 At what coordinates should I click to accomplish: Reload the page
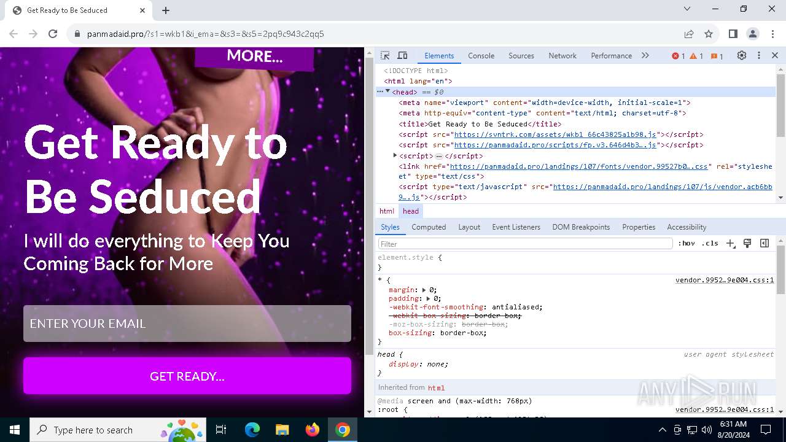tap(53, 34)
